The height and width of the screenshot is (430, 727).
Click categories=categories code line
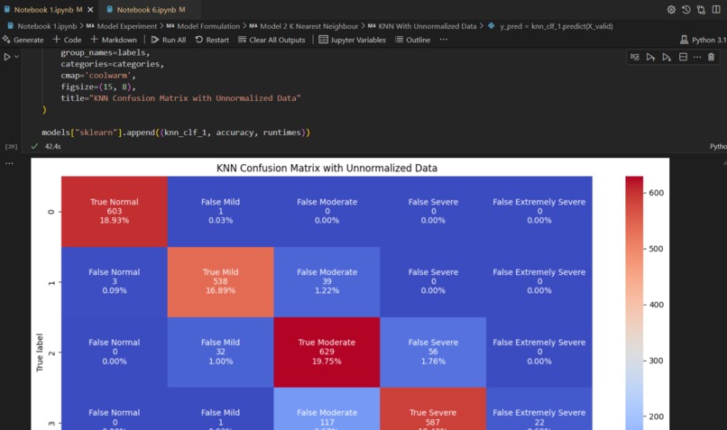pyautogui.click(x=112, y=63)
